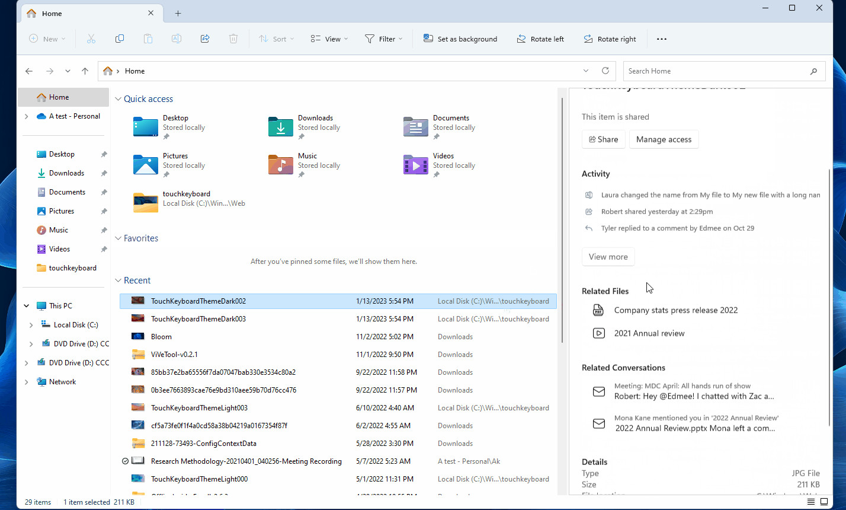Click the file list vertical scrollbar
The height and width of the screenshot is (510, 846).
click(x=562, y=219)
